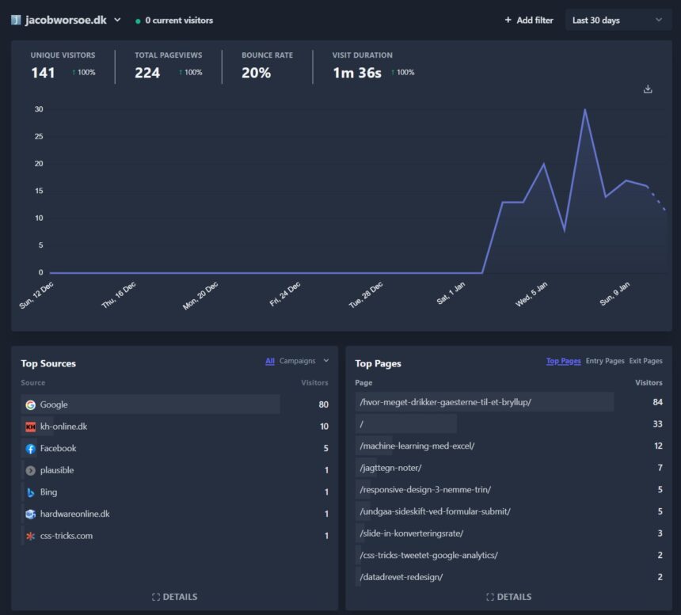The height and width of the screenshot is (615, 681).
Task: Open Top Pages DETAILS
Action: (x=508, y=597)
